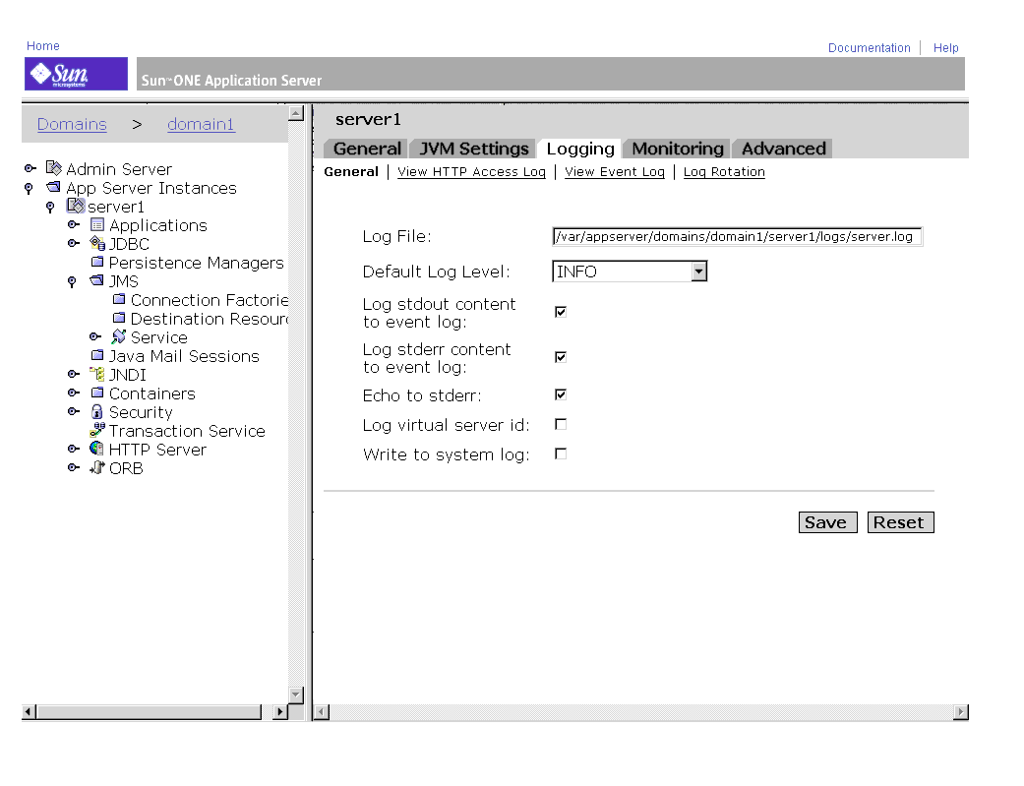Click tree panel horizontal scroll right arrow

click(280, 711)
